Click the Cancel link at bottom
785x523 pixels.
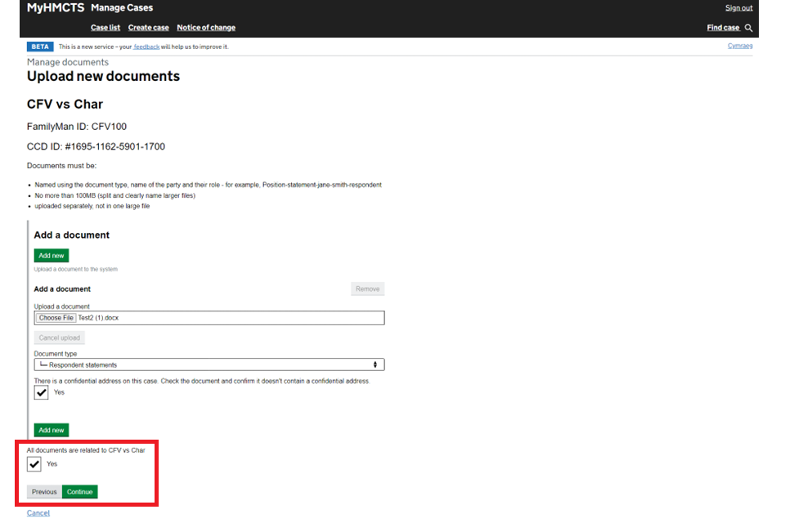(x=38, y=513)
